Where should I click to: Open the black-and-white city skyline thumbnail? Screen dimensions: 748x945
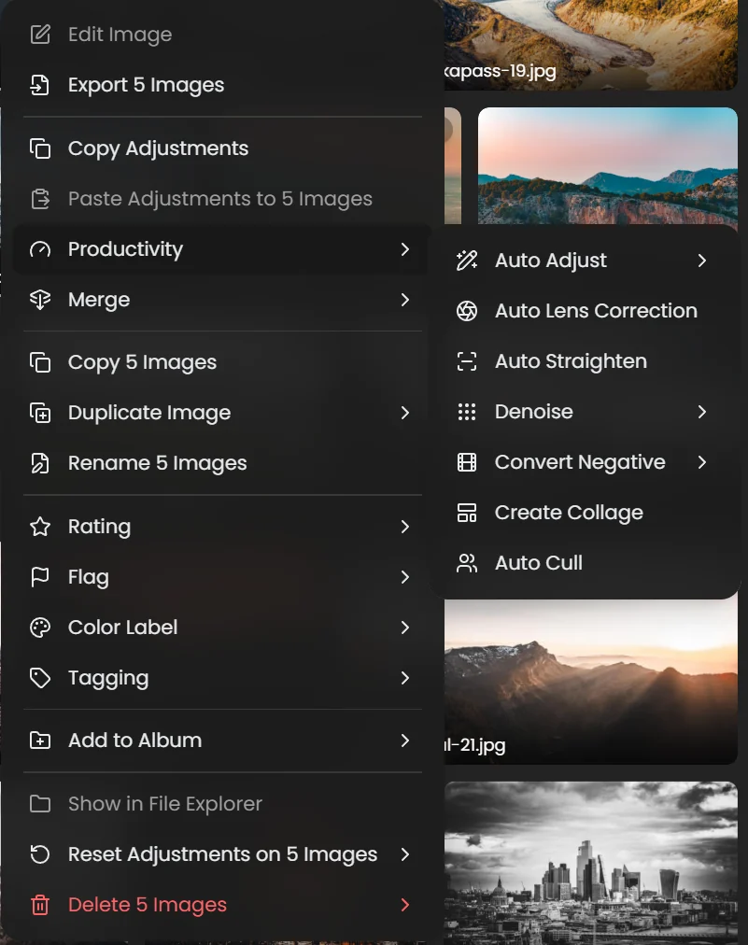point(591,862)
